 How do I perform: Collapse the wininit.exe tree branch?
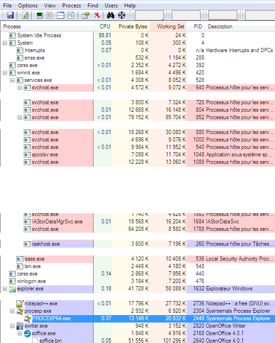pos(5,73)
